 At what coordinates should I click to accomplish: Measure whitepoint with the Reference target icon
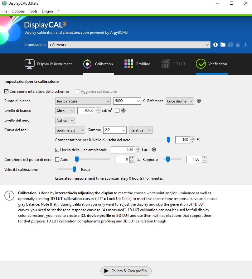(x=199, y=101)
